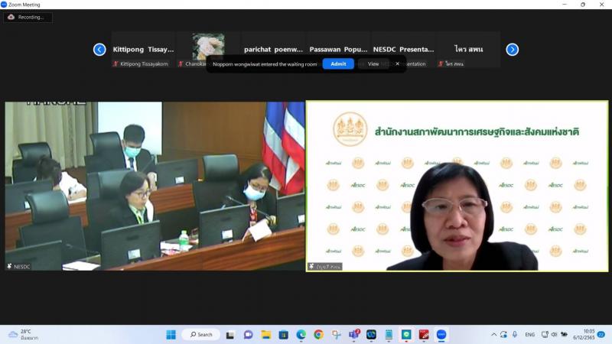Click sync status icon in system tray
The width and height of the screenshot is (612, 344).
click(504, 335)
